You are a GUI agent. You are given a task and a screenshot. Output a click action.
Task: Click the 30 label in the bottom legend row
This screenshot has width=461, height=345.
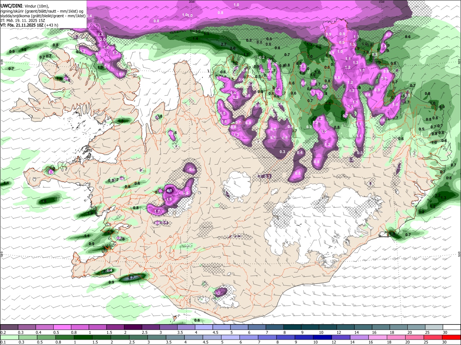pos(445,342)
